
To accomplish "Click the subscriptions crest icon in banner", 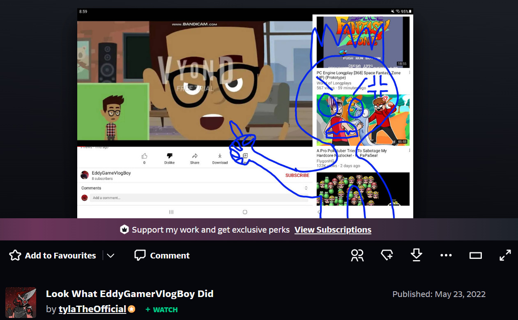I will pos(124,230).
